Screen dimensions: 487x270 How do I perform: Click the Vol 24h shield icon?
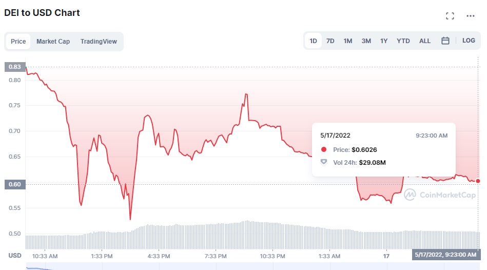[324, 162]
